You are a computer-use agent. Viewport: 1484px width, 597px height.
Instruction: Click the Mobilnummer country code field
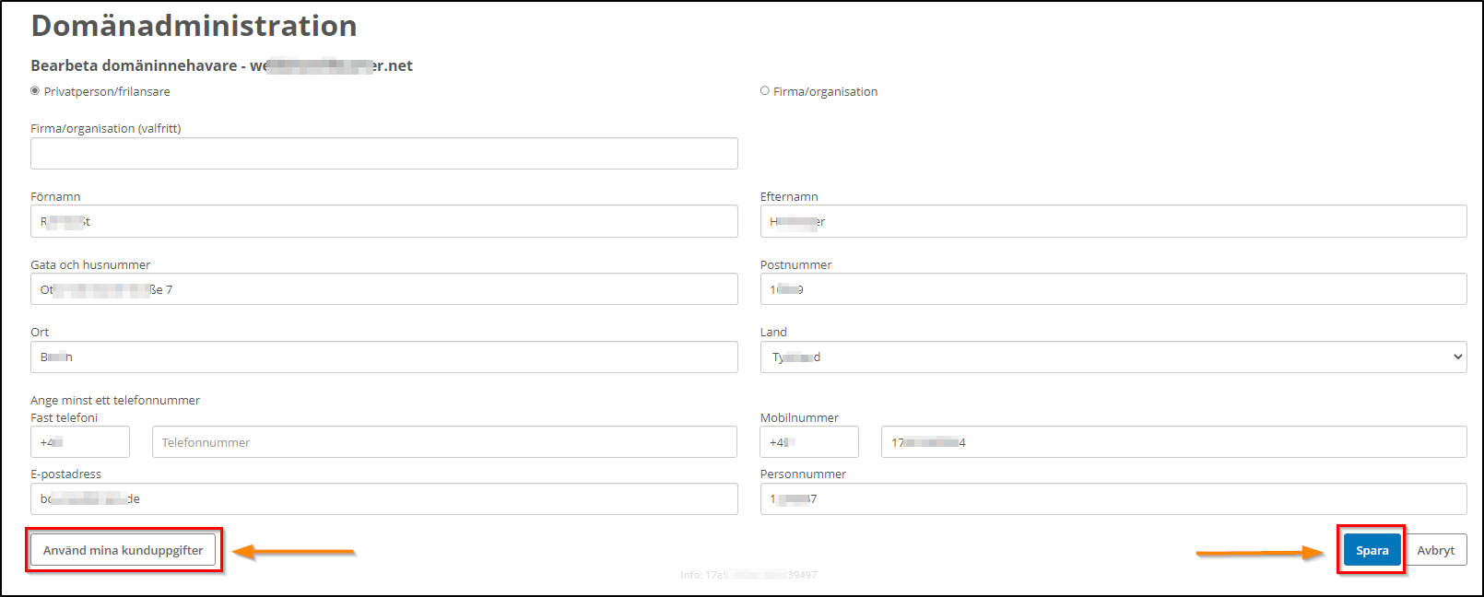point(809,442)
